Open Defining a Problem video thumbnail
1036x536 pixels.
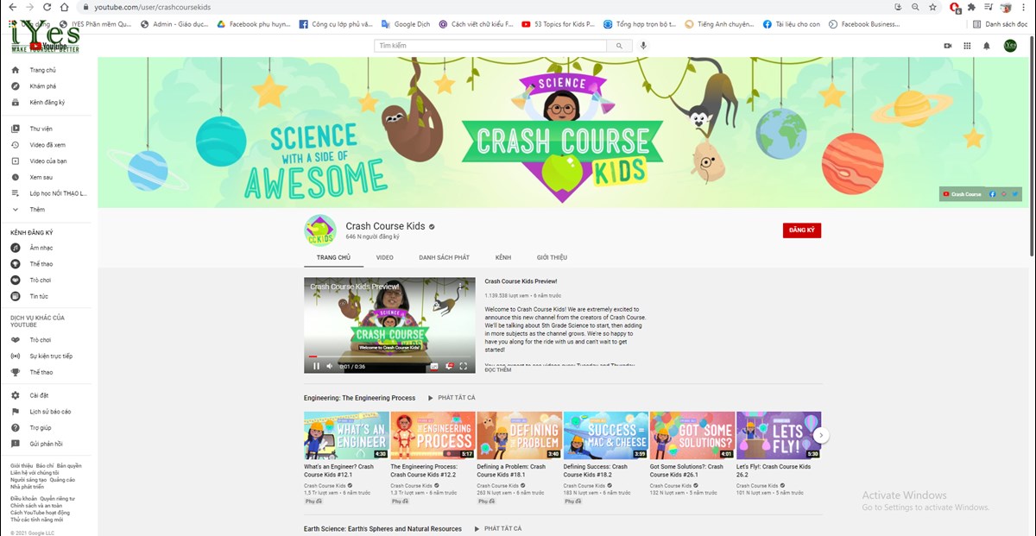(519, 435)
